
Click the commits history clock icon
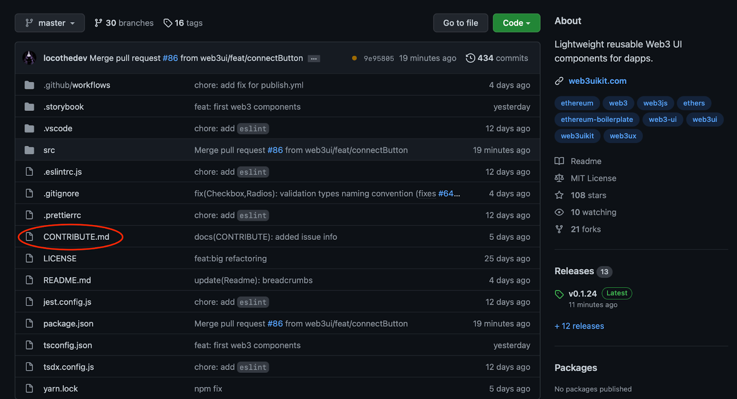(x=470, y=58)
